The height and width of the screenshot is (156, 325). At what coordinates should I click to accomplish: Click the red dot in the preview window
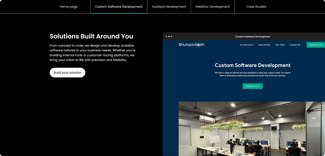click(166, 36)
